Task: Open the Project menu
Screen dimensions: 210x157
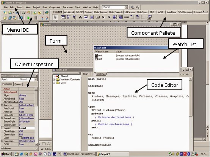Action: [x=36, y=7]
